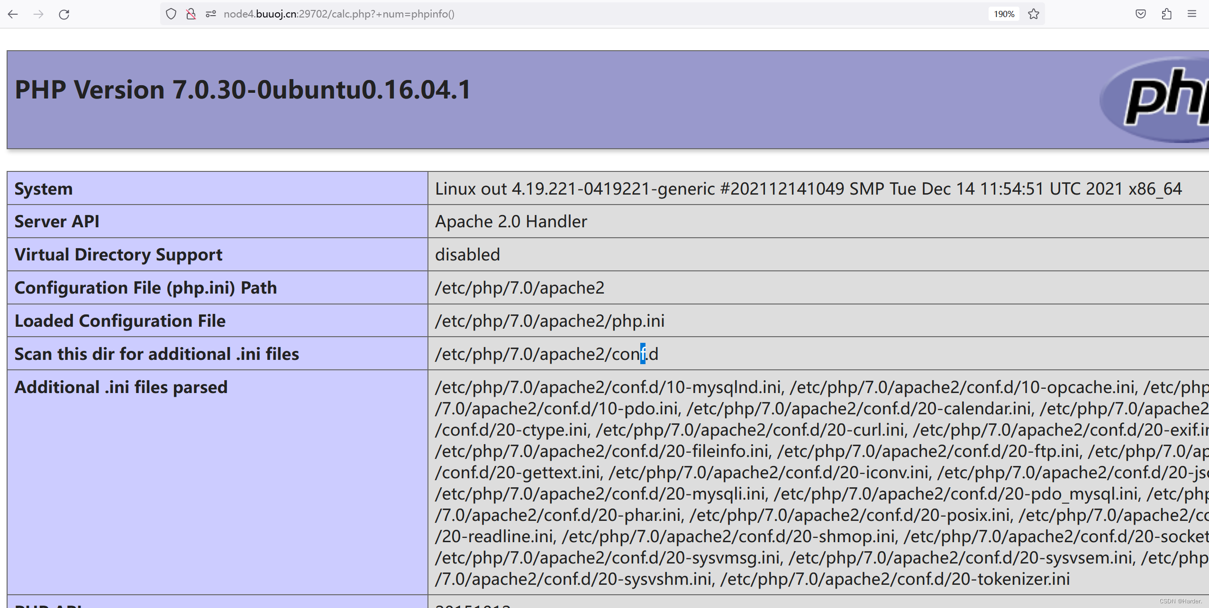The width and height of the screenshot is (1209, 608).
Task: Bookmark this page with star icon
Action: pyautogui.click(x=1034, y=14)
